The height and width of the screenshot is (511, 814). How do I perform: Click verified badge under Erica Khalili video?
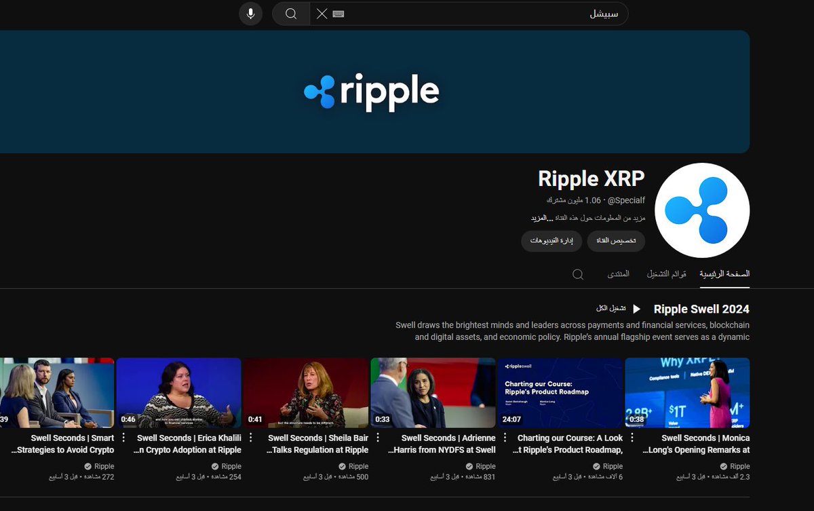coord(215,466)
